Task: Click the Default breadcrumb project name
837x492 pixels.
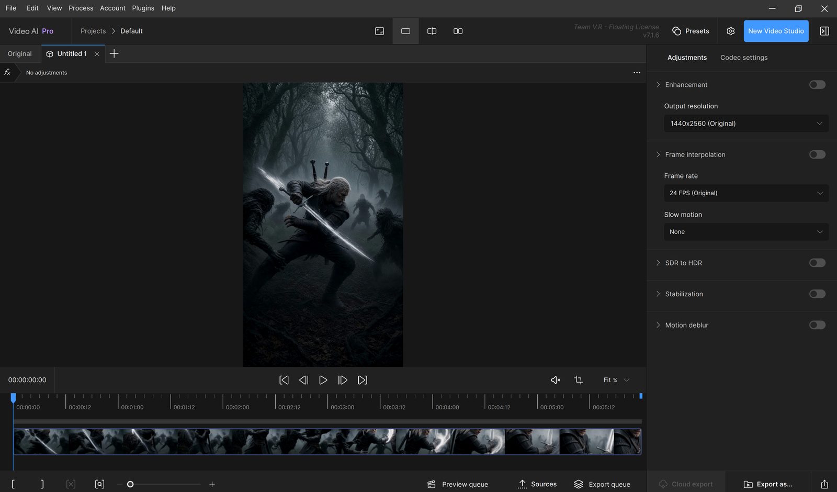Action: [x=131, y=31]
